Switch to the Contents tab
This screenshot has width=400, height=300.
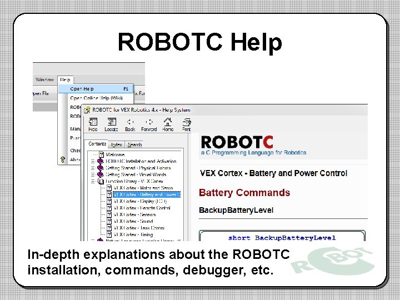click(97, 144)
